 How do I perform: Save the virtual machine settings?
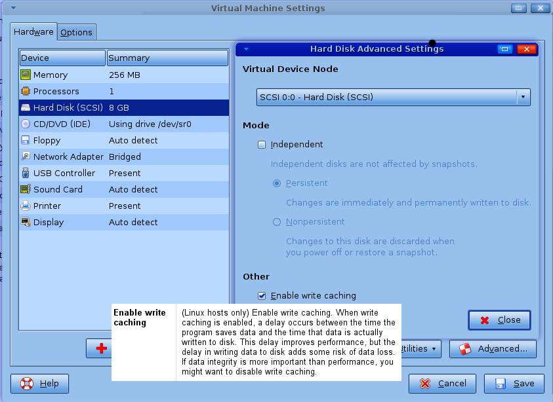click(514, 384)
